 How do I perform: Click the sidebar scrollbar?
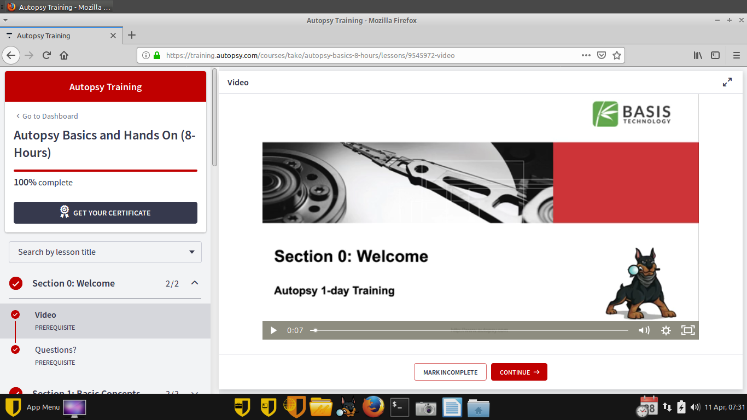tap(215, 117)
